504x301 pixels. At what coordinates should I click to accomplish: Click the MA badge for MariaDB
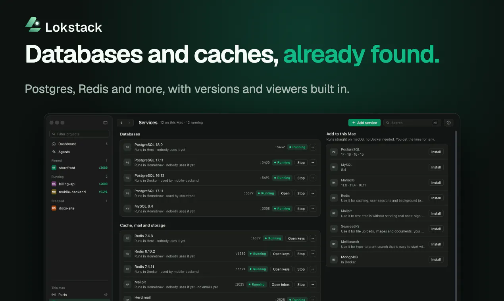(334, 183)
